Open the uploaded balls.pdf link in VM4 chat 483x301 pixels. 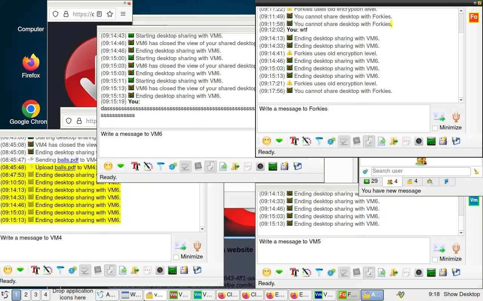65,167
